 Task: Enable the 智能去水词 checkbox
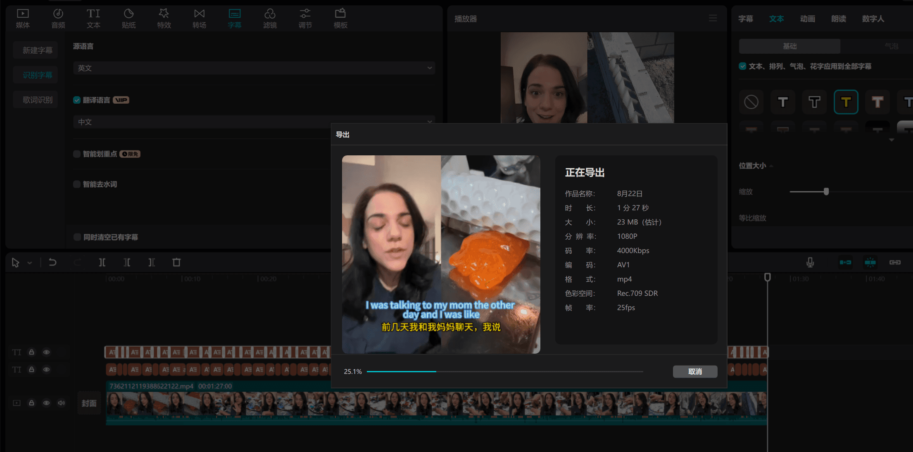tap(77, 184)
